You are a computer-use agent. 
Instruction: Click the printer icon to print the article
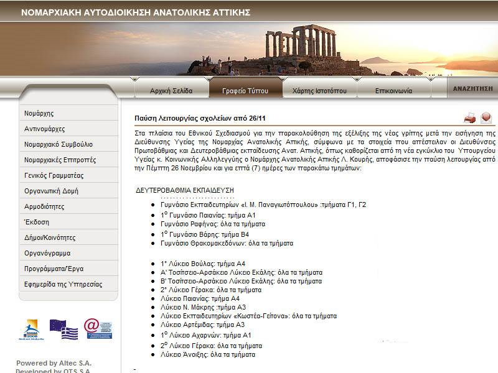pyautogui.click(x=469, y=118)
